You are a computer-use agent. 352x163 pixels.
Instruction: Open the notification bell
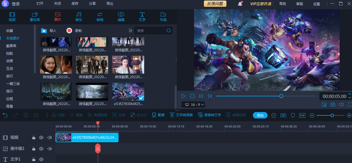(x=240, y=4)
